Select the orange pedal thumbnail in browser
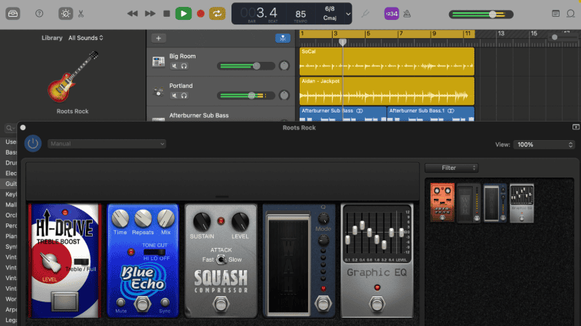581x326 pixels. (441, 202)
